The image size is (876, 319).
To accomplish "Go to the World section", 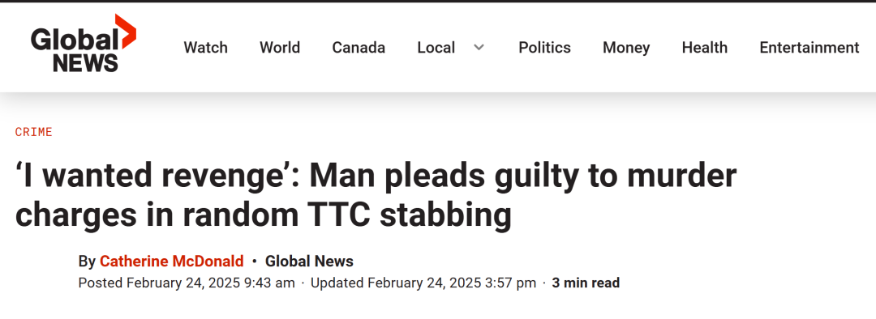I will point(280,48).
